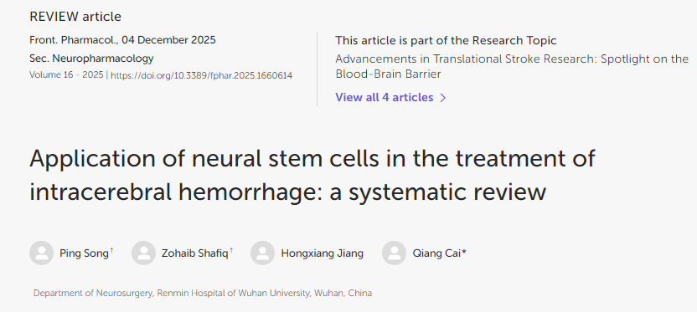Click author name Ping Song
The image size is (697, 312).
pos(84,253)
